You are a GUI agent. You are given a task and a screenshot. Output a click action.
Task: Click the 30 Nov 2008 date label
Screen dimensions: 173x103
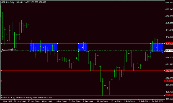pos(34,101)
